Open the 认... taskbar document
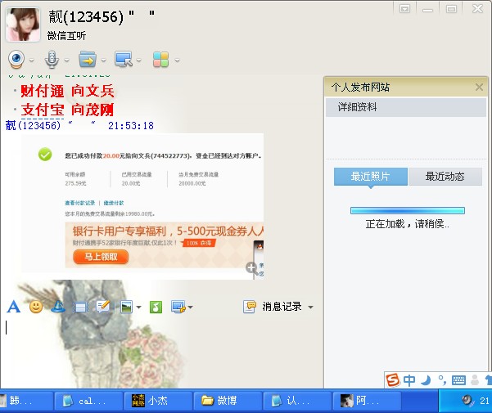This screenshot has width=492, height=413. click(297, 401)
